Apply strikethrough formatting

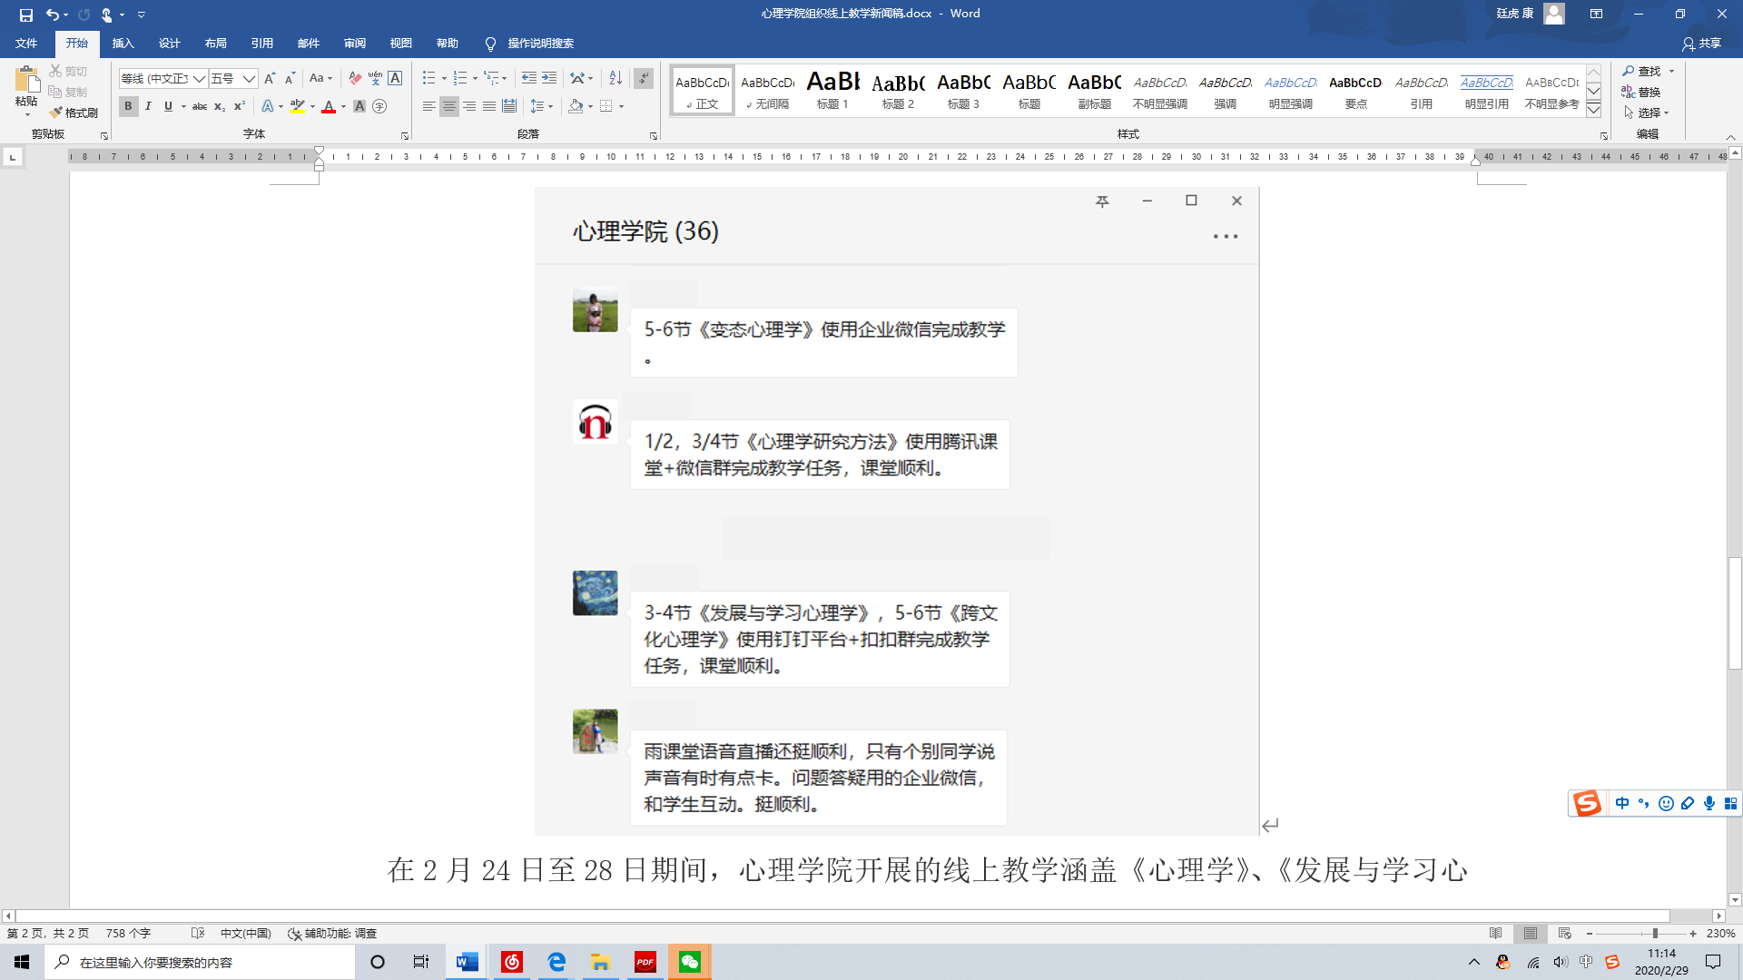click(200, 107)
